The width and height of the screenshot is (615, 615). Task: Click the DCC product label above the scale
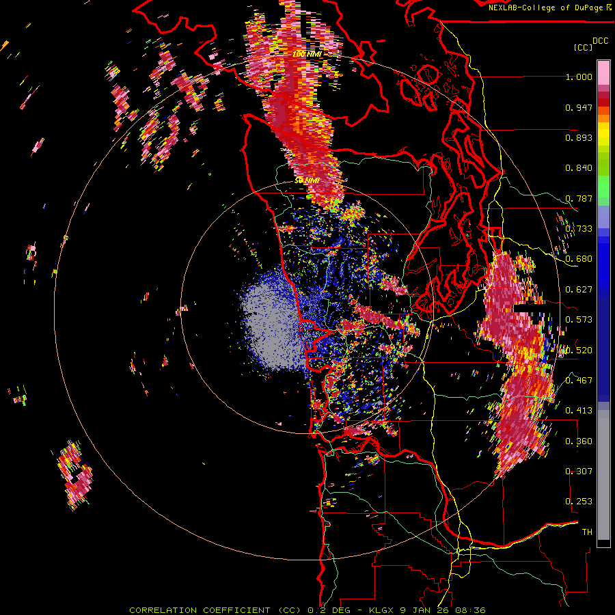[600, 41]
